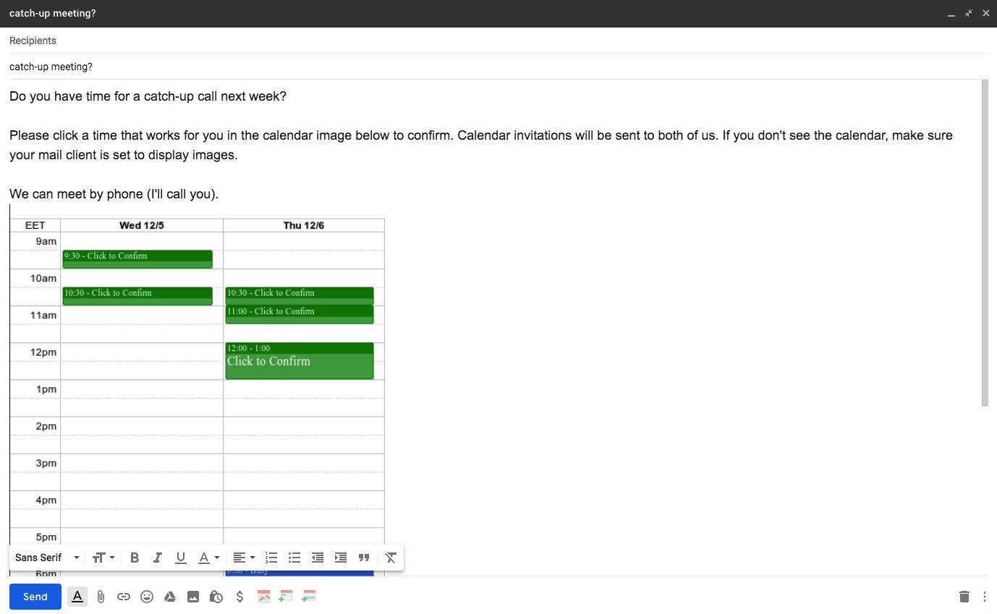Screen dimensions: 997x614
Task: Discard draft with the trash icon
Action: point(964,597)
